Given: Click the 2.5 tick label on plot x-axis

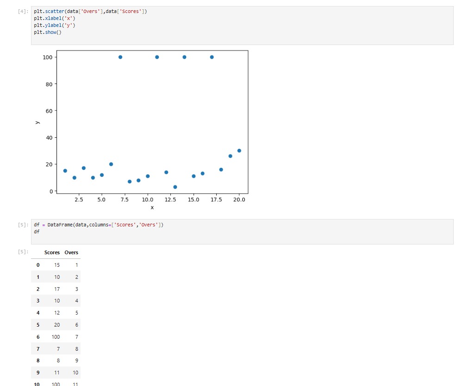Looking at the screenshot, I should point(79,199).
